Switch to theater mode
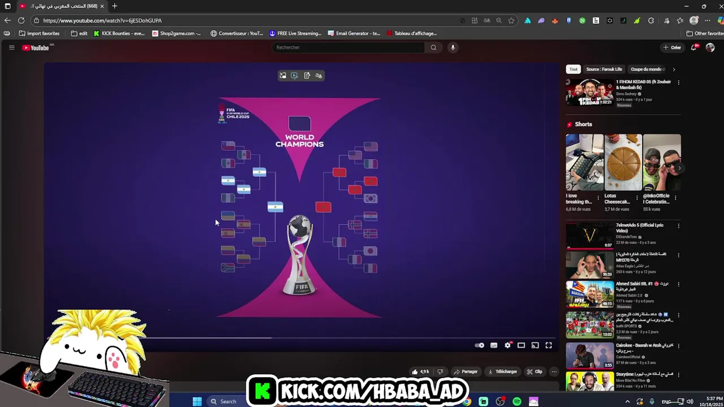This screenshot has height=407, width=724. click(521, 345)
